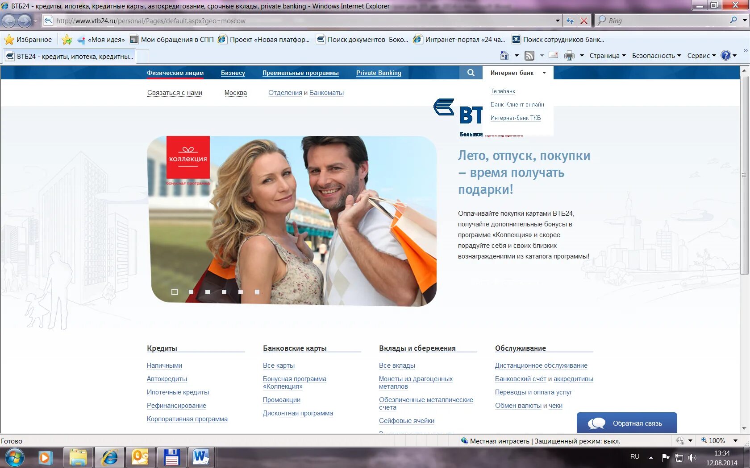750x468 pixels.
Task: Open the Отделения link
Action: (x=285, y=93)
